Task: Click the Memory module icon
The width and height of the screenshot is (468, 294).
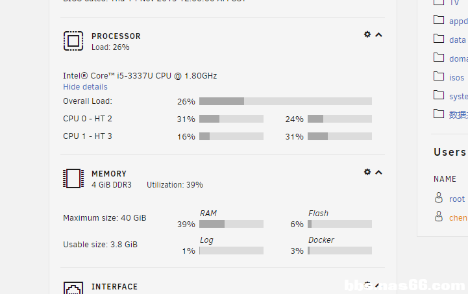Action: point(73,178)
